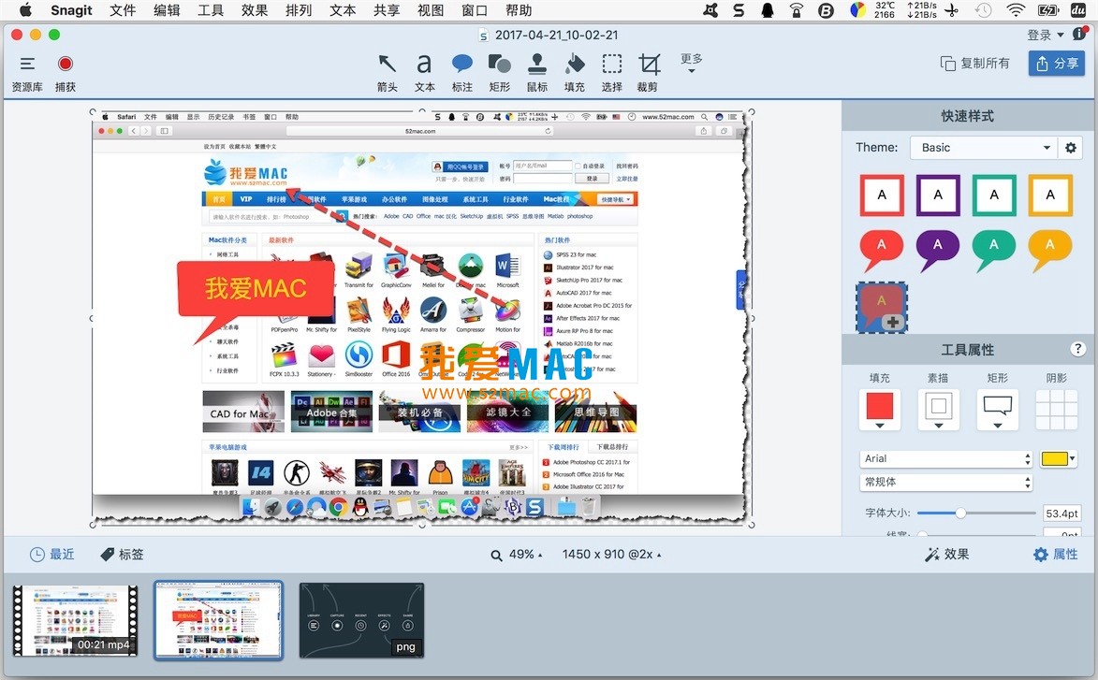Viewport: 1098px width, 680px height.
Task: Open the 49% zoom level menu
Action: [x=516, y=554]
